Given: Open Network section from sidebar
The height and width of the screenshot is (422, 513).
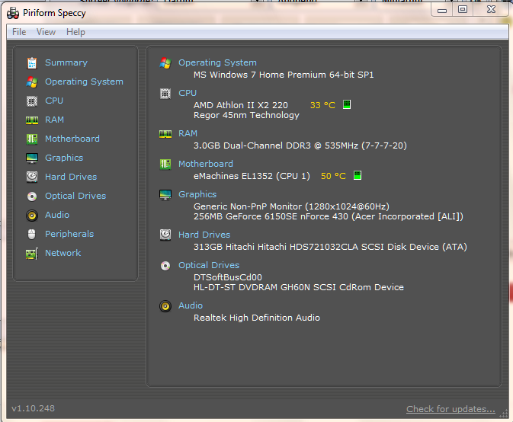Looking at the screenshot, I should (63, 253).
